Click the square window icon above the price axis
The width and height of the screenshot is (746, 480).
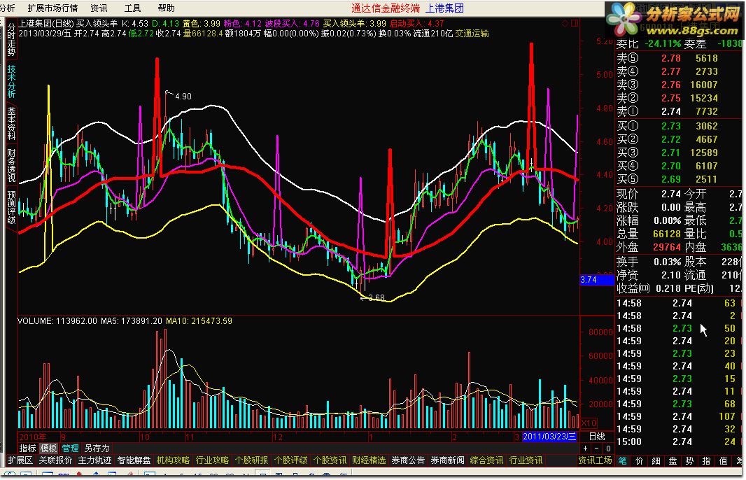[x=575, y=23]
